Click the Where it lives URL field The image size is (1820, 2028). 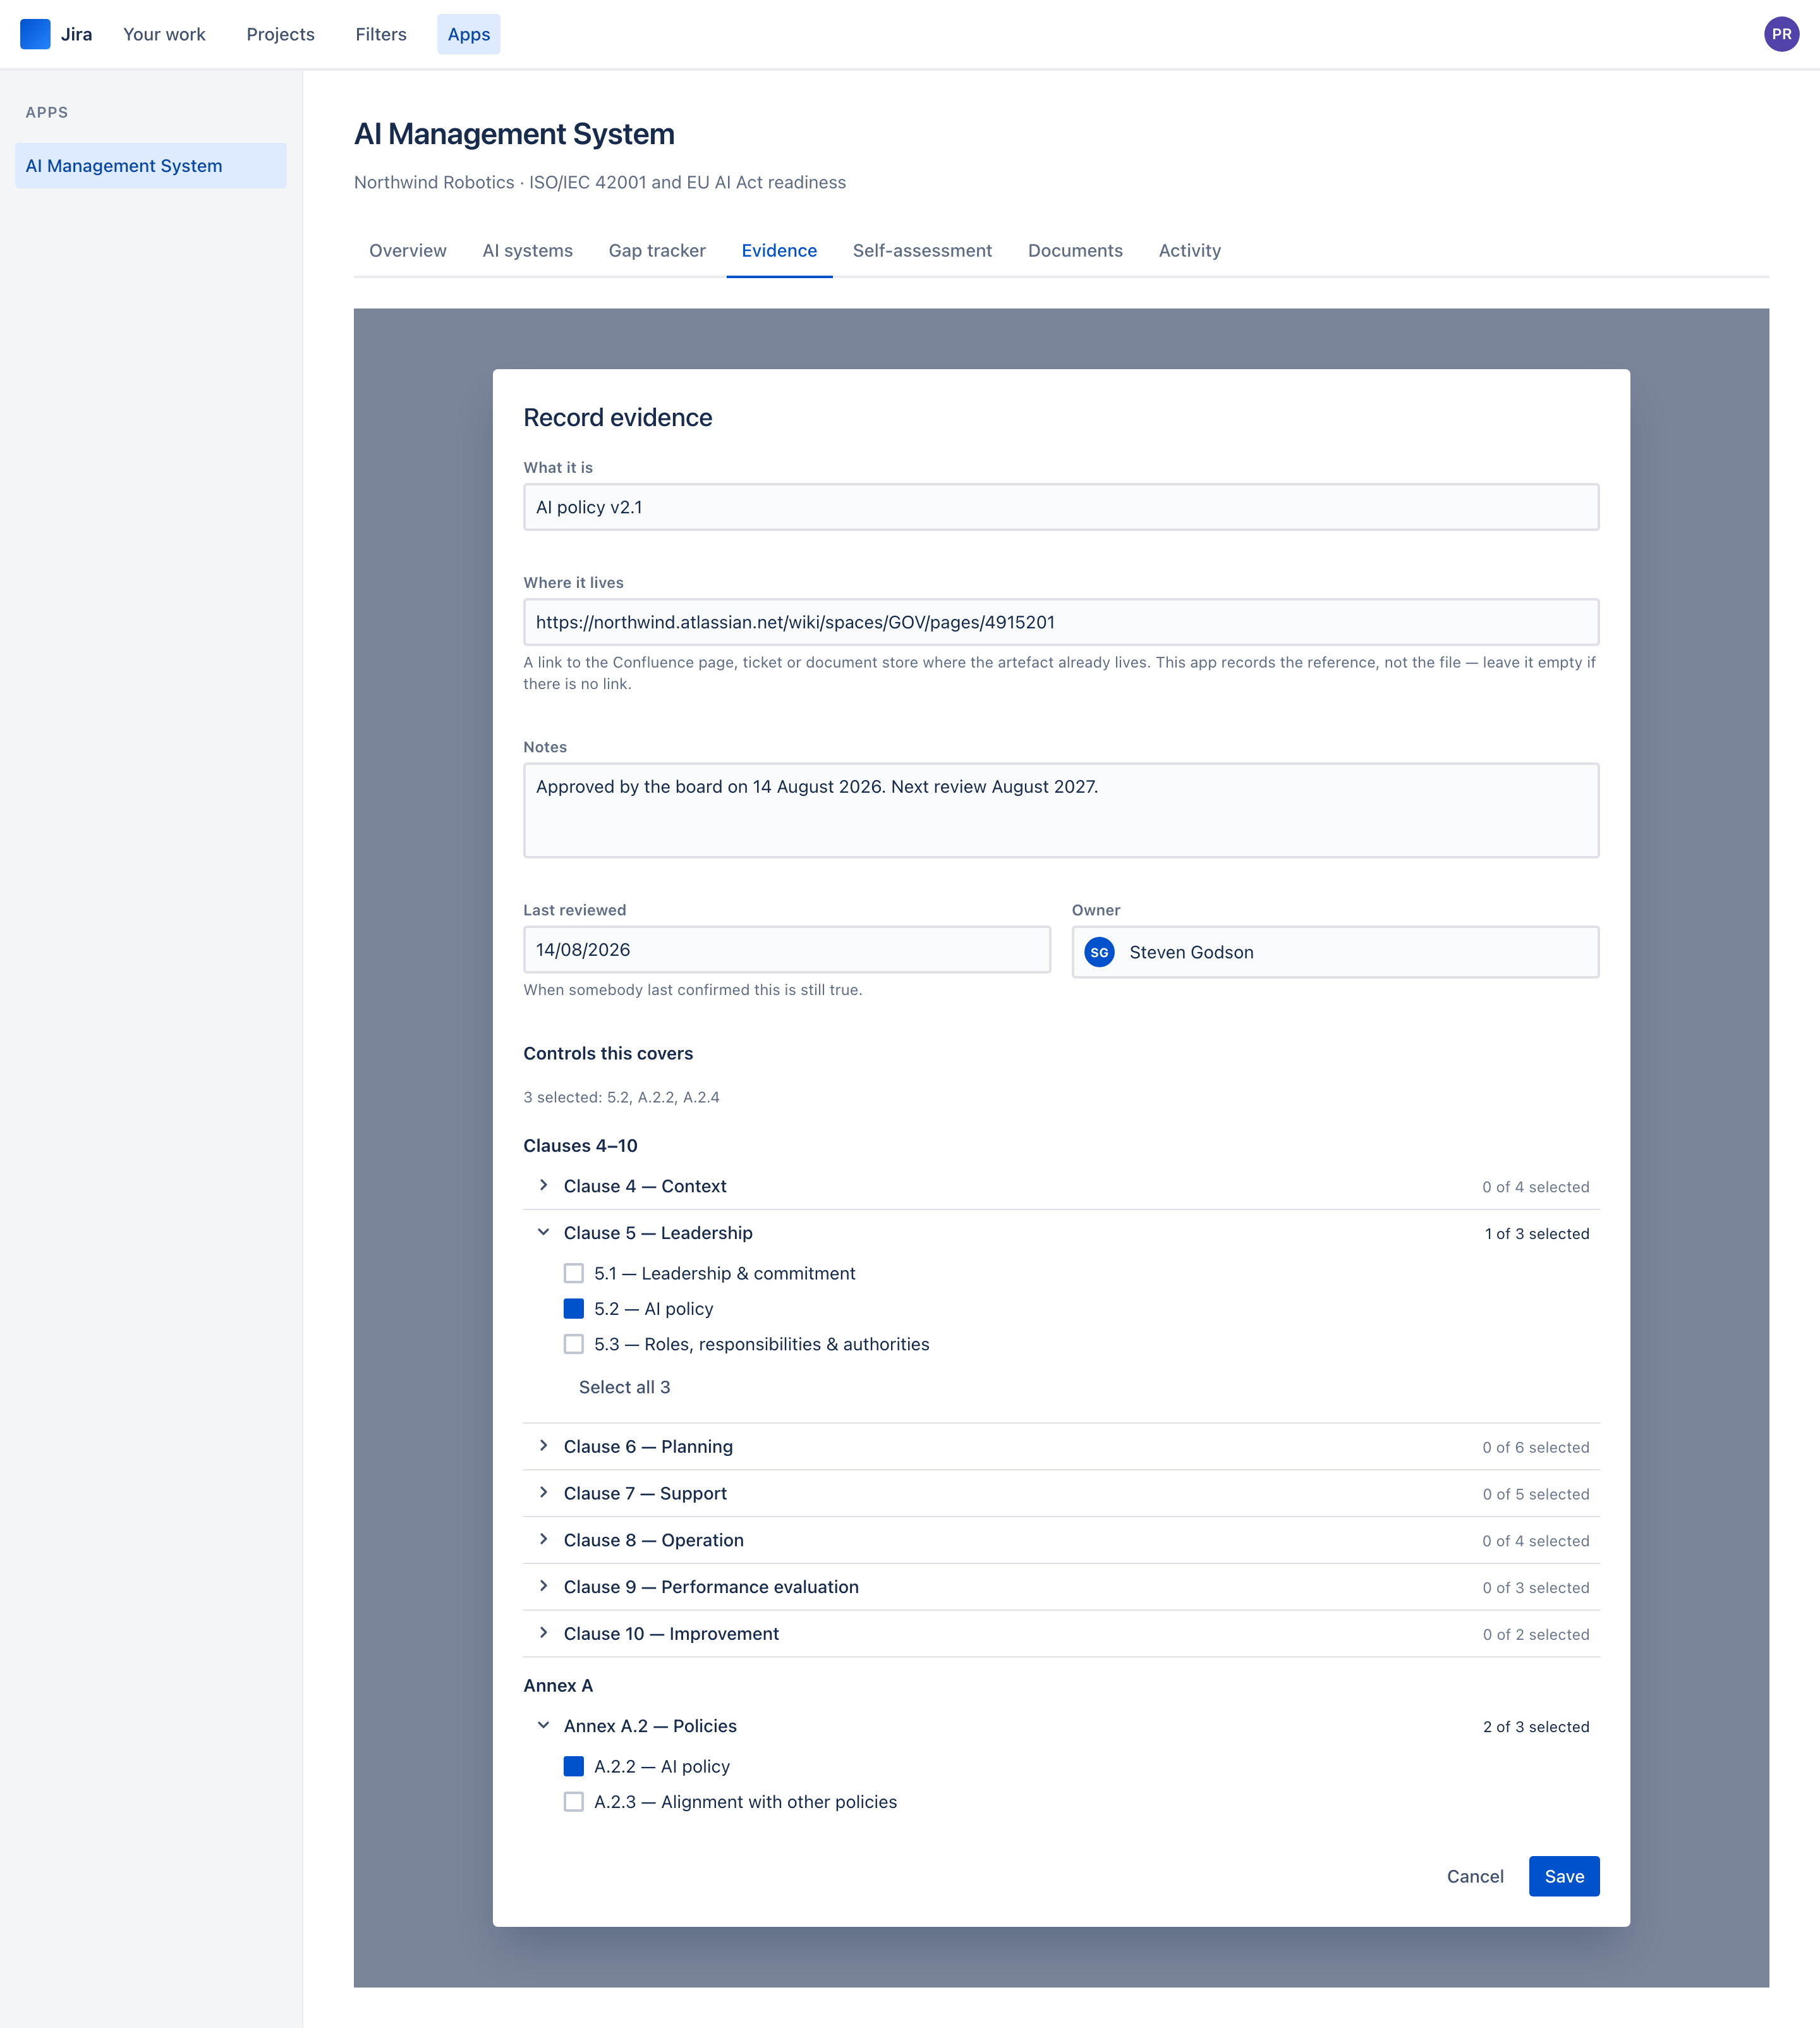[1061, 622]
